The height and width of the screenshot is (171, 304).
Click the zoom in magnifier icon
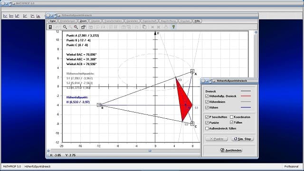tap(76, 27)
